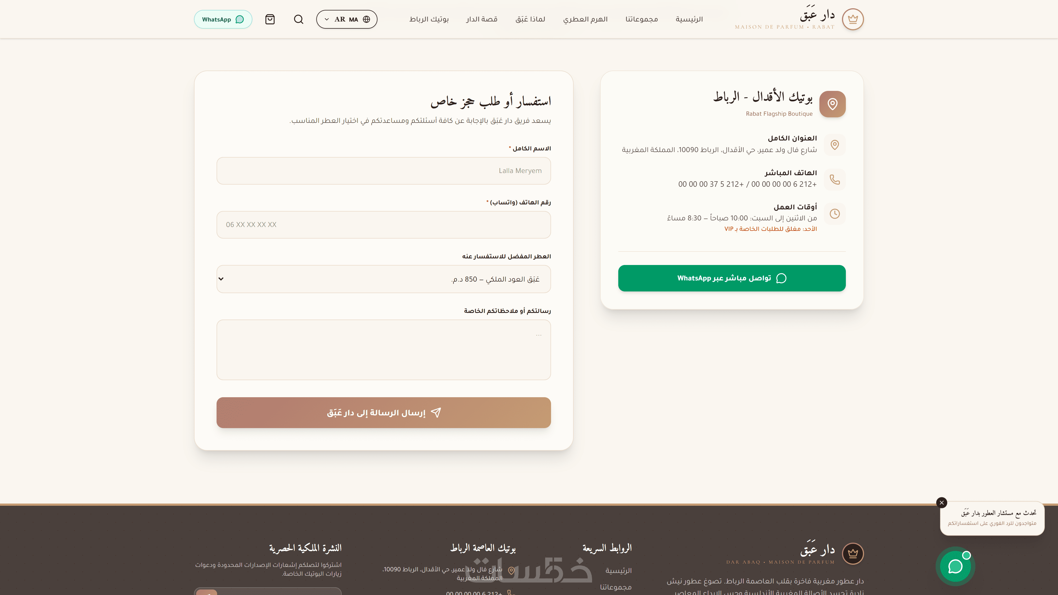Focus the الاسم الكامل name input field
Image resolution: width=1058 pixels, height=595 pixels.
[x=384, y=171]
